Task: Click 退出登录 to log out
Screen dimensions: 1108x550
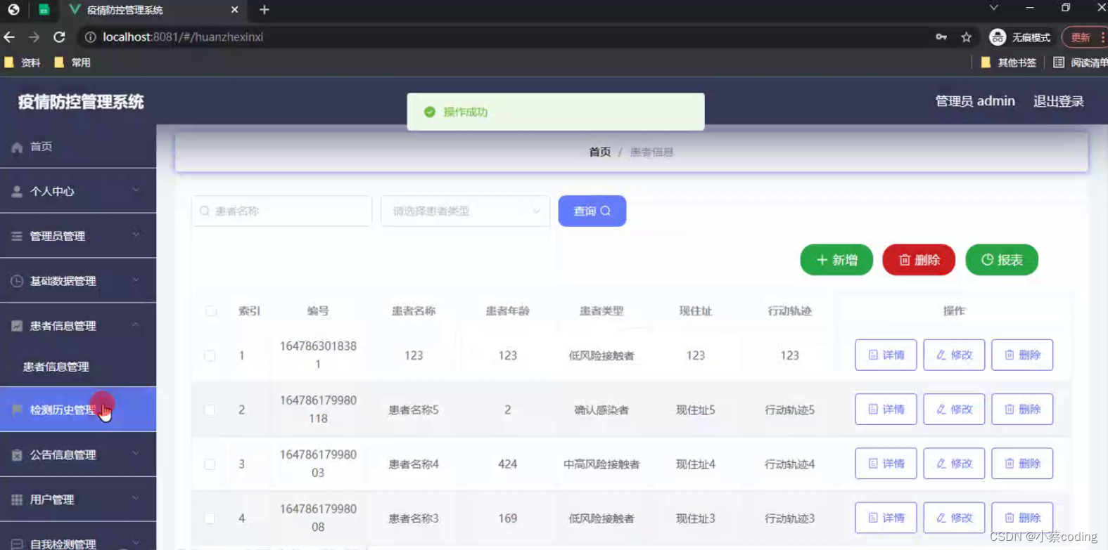Action: (x=1058, y=101)
